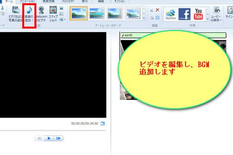Viewport: 233px width, 155px height.
Task: Select the second AutoMovie theme thumbnail
Action: click(97, 13)
